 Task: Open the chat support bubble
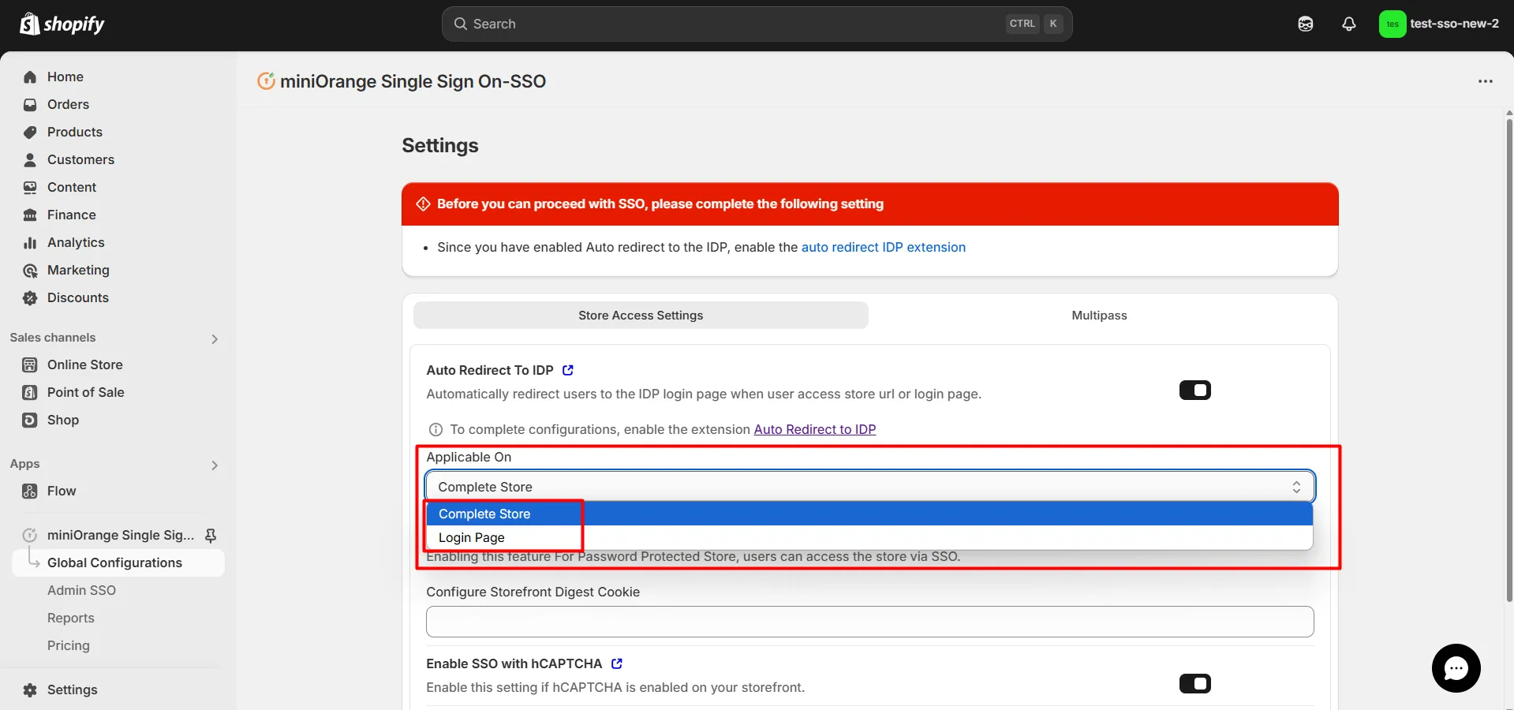tap(1456, 668)
